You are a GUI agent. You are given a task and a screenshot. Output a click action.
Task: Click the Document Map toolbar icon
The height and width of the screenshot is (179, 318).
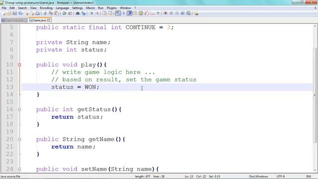(x=141, y=13)
